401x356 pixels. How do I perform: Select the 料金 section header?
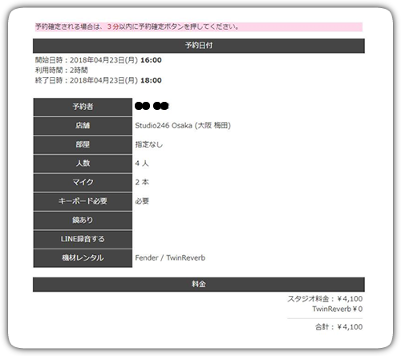[199, 285]
